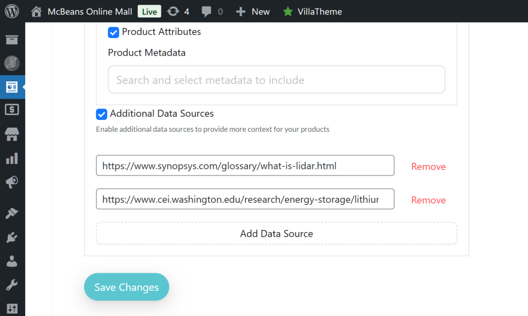
Task: Click the dollar-sign payments sidebar icon
Action: pos(12,110)
